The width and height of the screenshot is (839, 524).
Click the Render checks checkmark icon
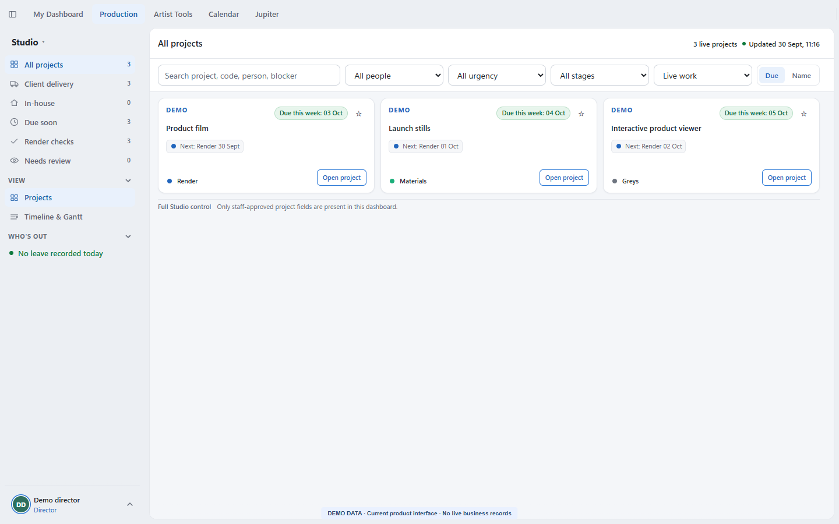click(15, 141)
